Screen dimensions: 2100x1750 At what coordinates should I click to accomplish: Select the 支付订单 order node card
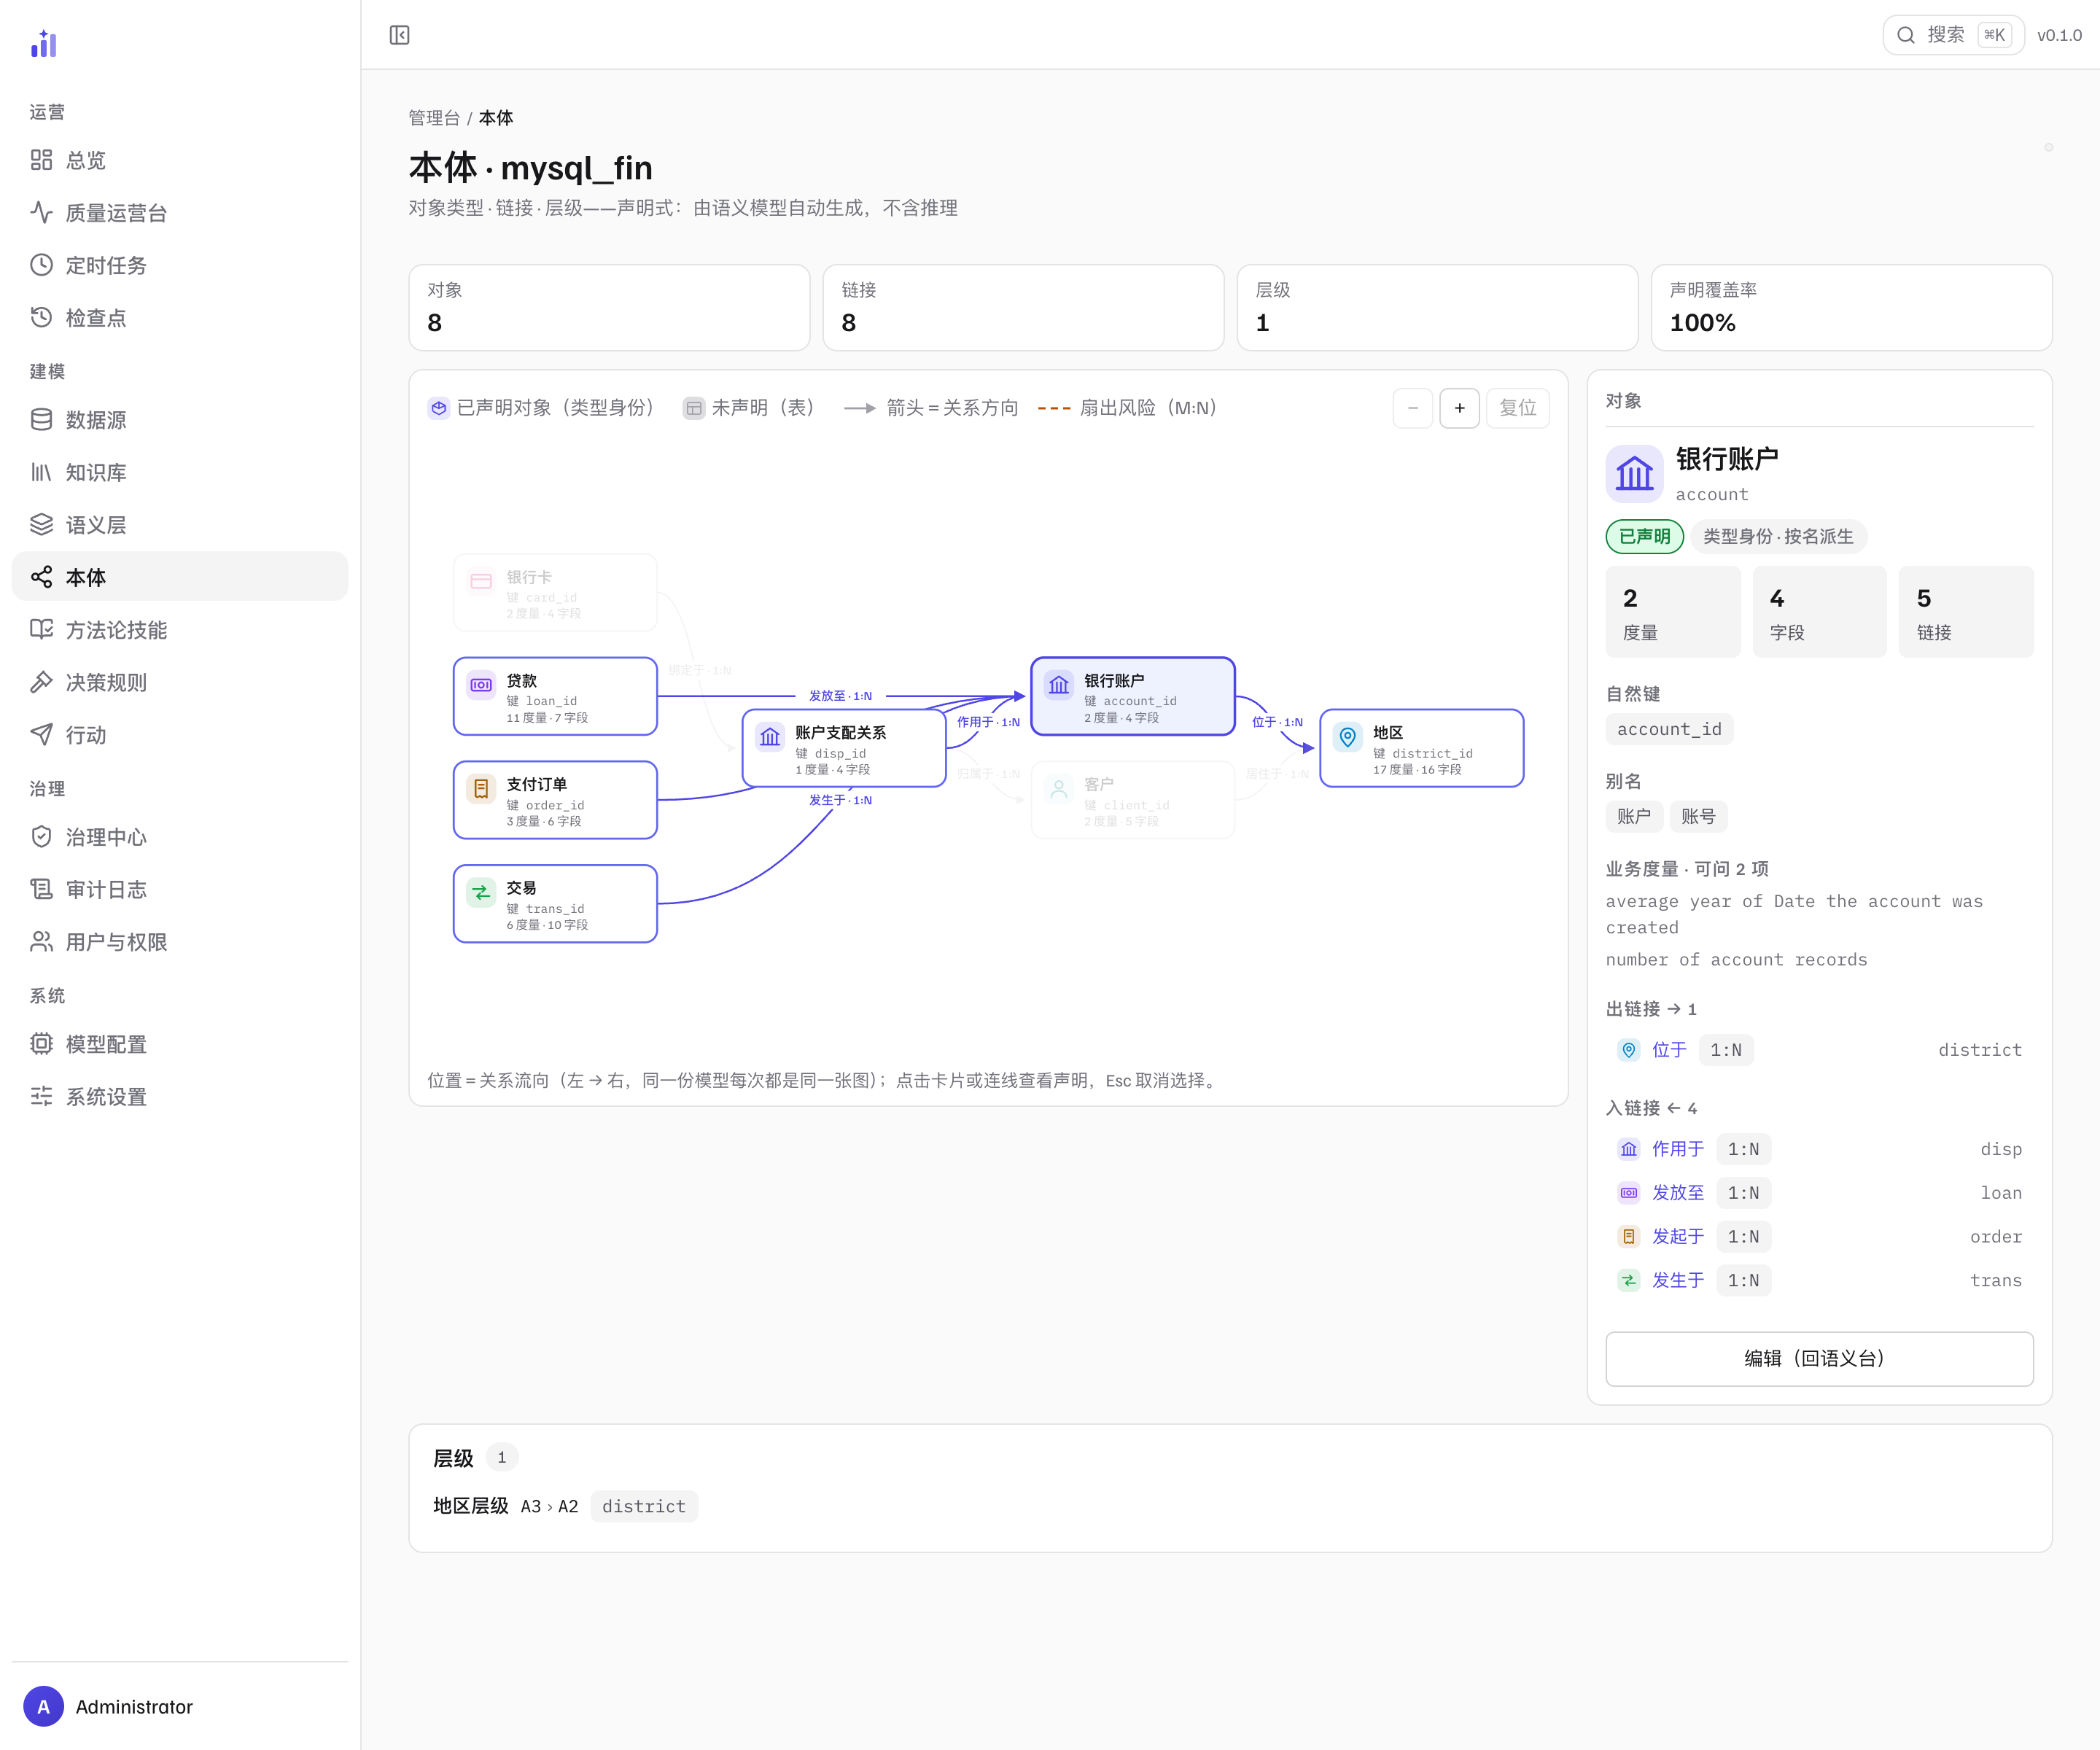(x=555, y=800)
